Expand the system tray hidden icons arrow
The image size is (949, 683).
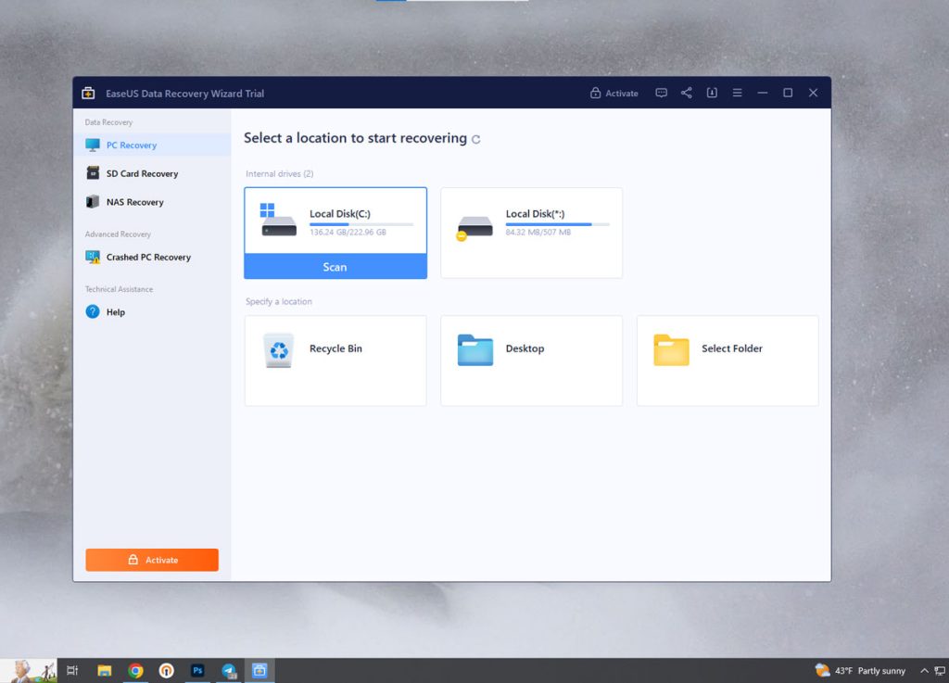923,670
